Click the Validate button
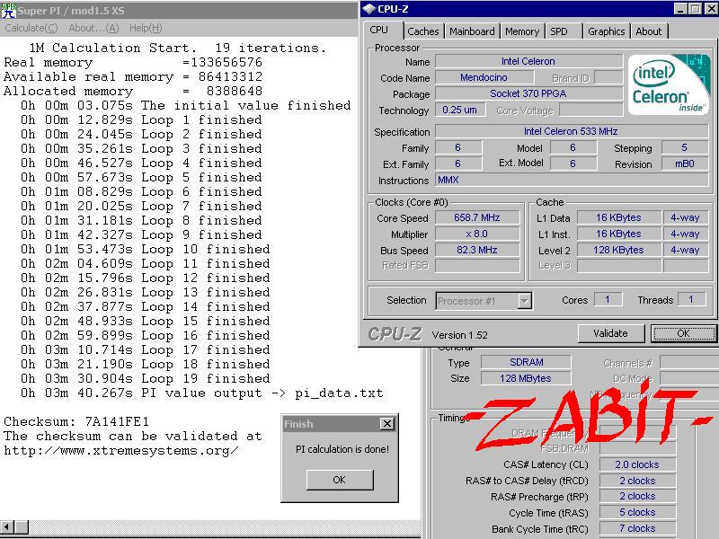Viewport: 719px width, 539px height. tap(610, 333)
